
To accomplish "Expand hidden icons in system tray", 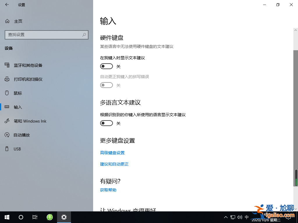I will tap(226, 217).
